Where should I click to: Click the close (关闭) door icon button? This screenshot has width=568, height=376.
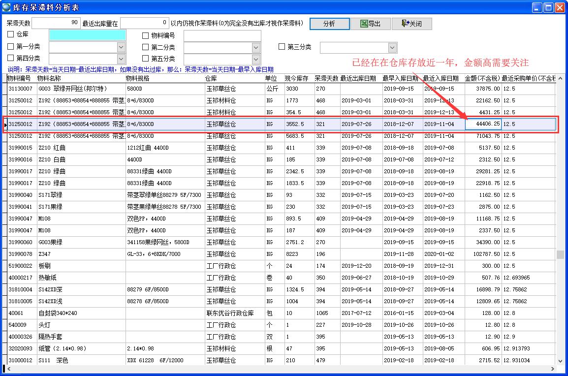pyautogui.click(x=411, y=24)
